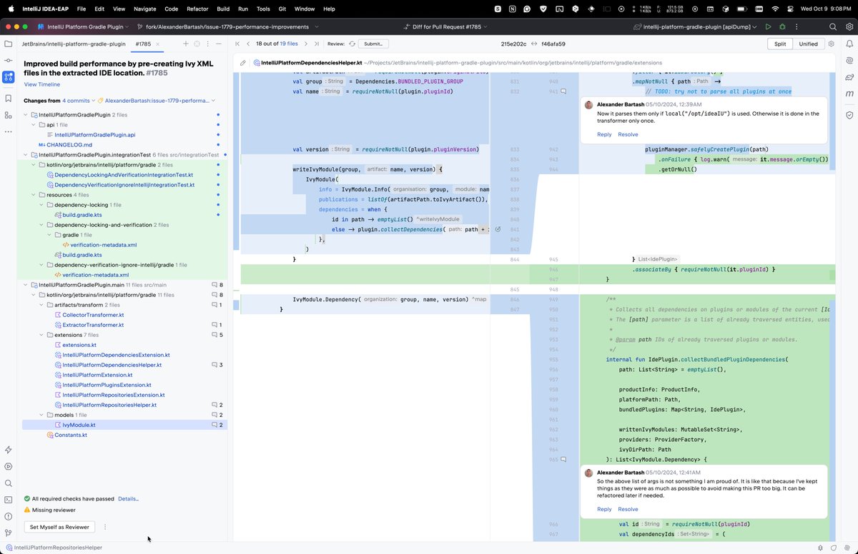The height and width of the screenshot is (554, 858).
Task: Click the plus icon in pull request panel
Action: coord(186,44)
